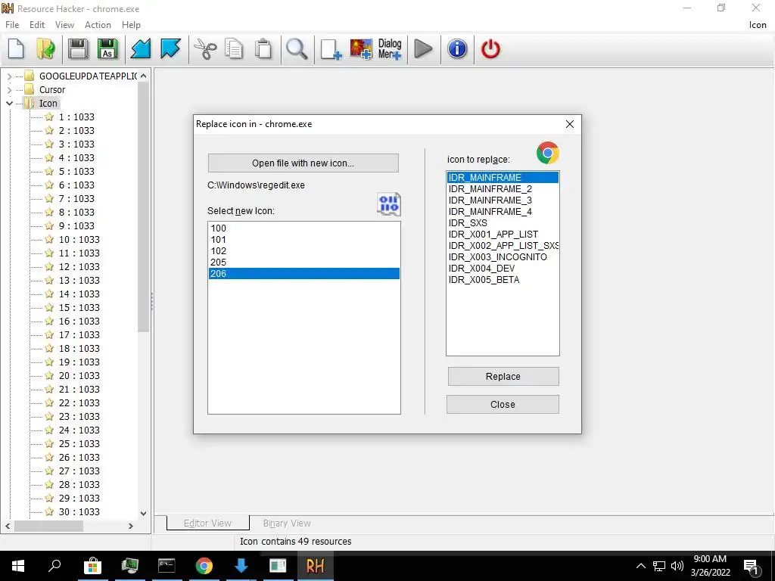Screen dimensions: 775x581
Task: Click the Add new resource icon
Action: point(331,49)
